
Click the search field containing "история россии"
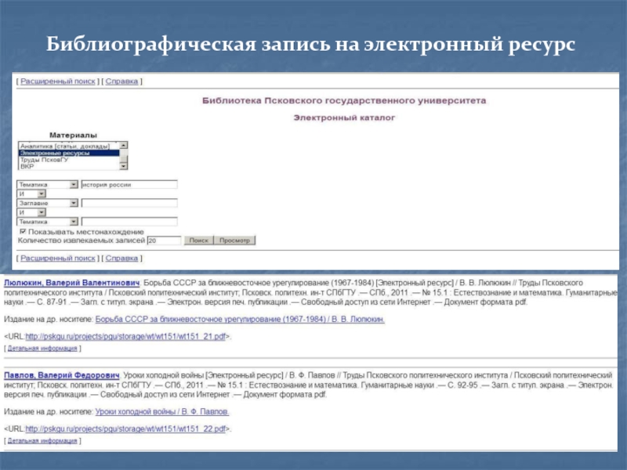[x=129, y=184]
